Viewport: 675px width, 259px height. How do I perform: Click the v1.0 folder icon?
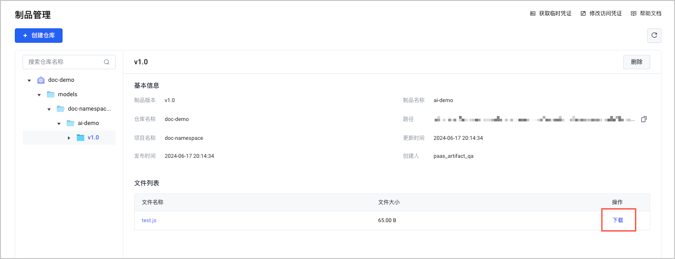(81, 138)
